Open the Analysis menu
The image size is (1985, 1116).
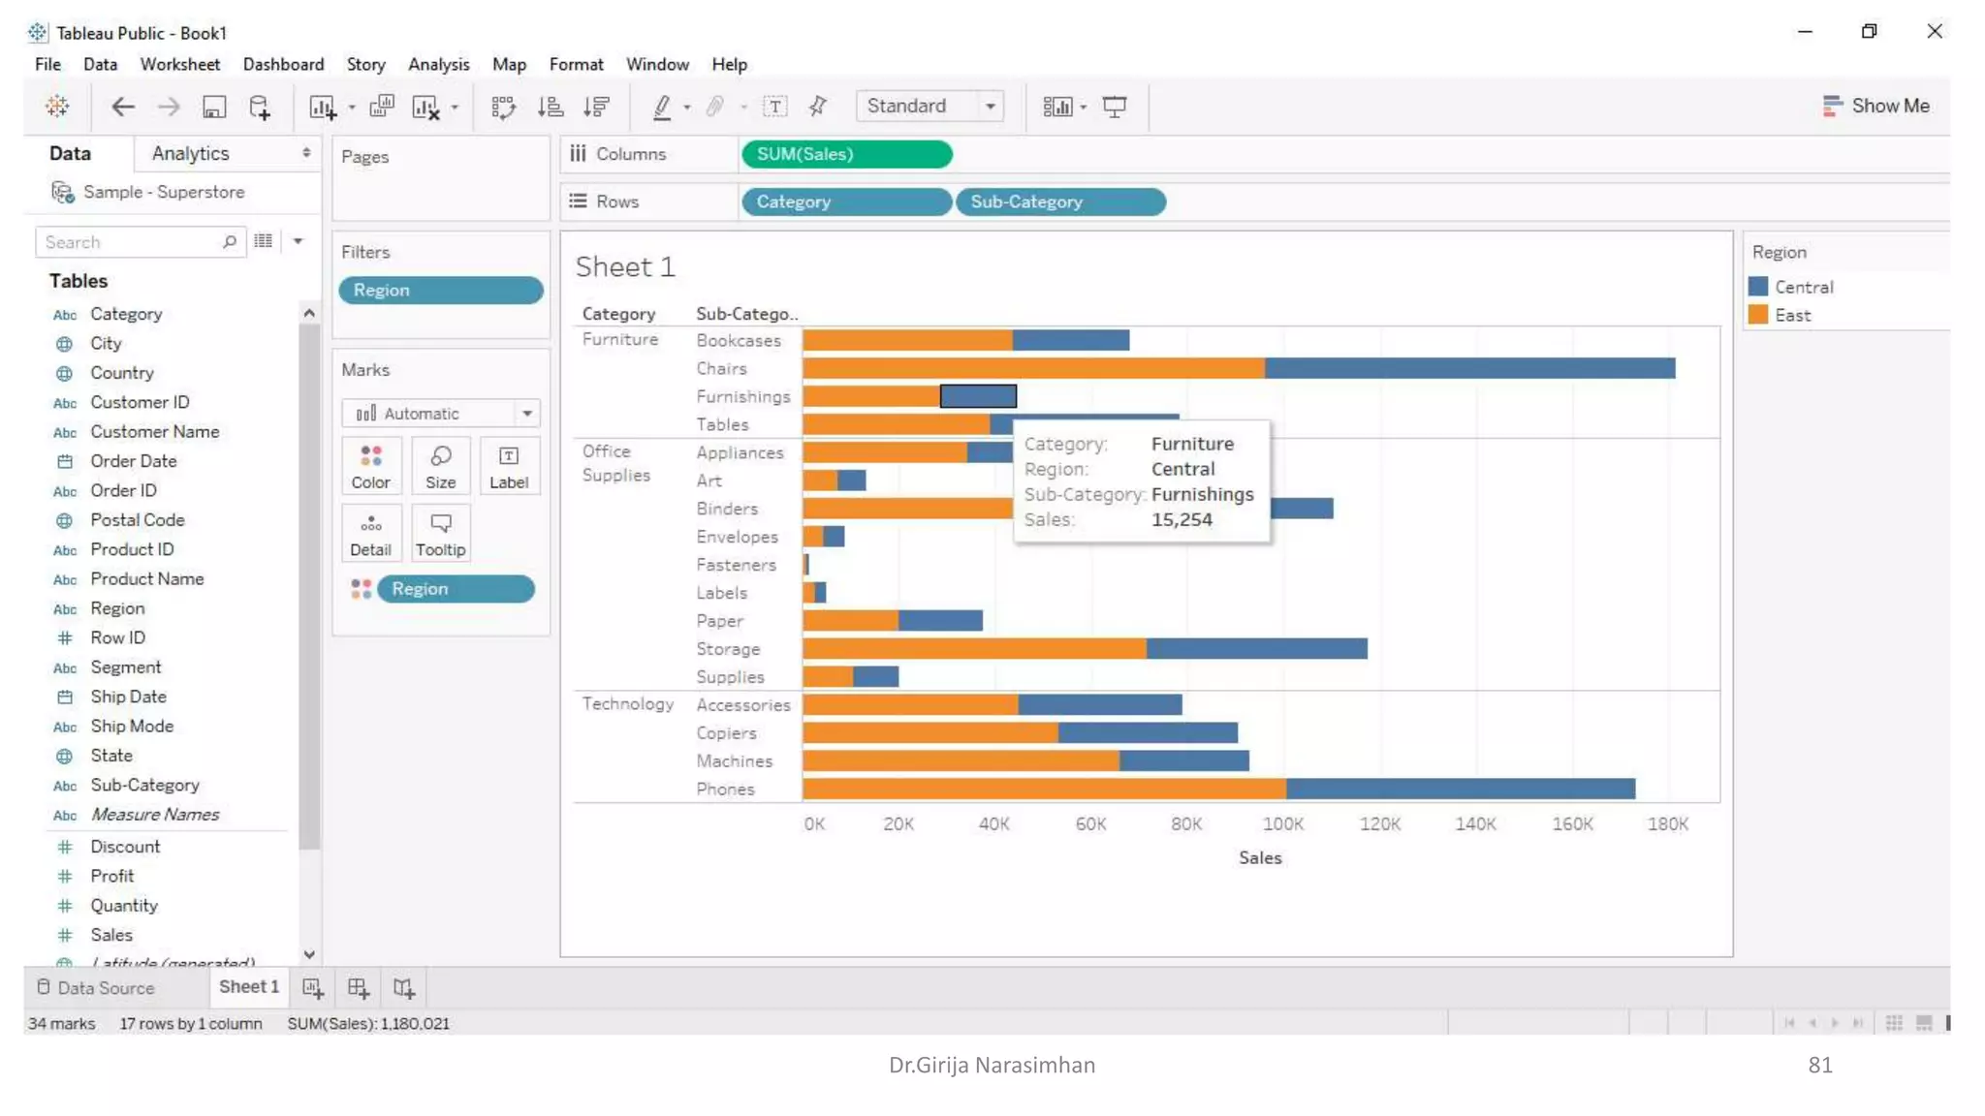click(x=438, y=64)
